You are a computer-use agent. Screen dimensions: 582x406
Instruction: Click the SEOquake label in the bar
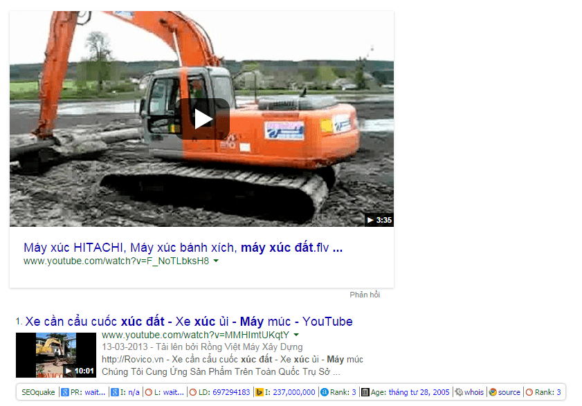38,392
